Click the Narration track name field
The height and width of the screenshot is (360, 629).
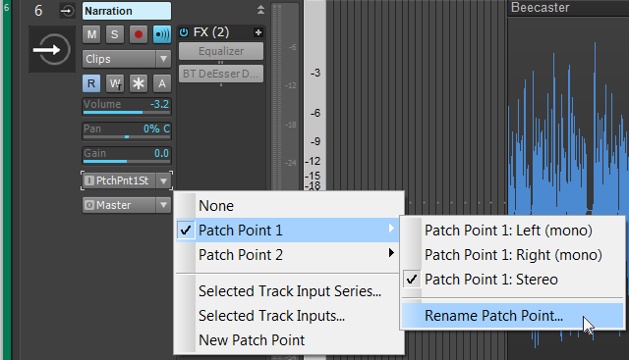(x=127, y=11)
